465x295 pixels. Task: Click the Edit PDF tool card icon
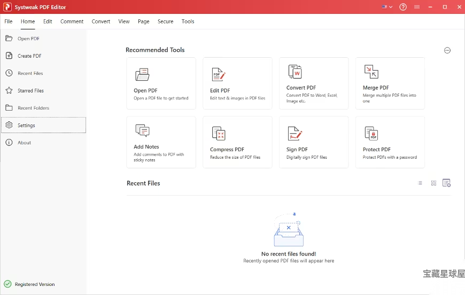tap(219, 74)
